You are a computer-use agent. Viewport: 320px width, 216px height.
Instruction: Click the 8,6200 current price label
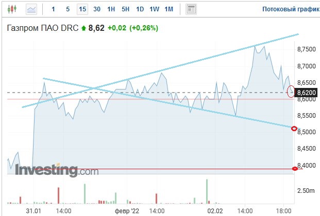click(307, 93)
